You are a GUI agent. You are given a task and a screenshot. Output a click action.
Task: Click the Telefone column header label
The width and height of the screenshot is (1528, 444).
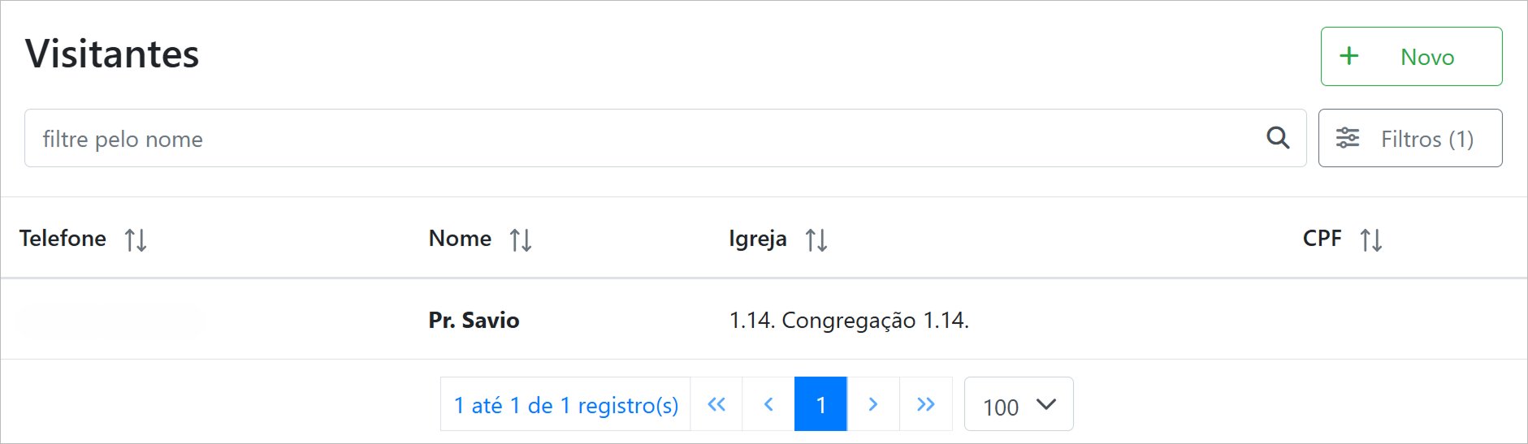pos(63,239)
